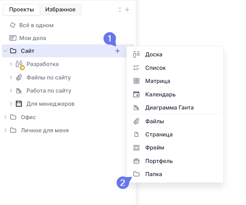Click the paperclip icon for Файлы по сайту
The height and width of the screenshot is (205, 246).
coord(19,78)
